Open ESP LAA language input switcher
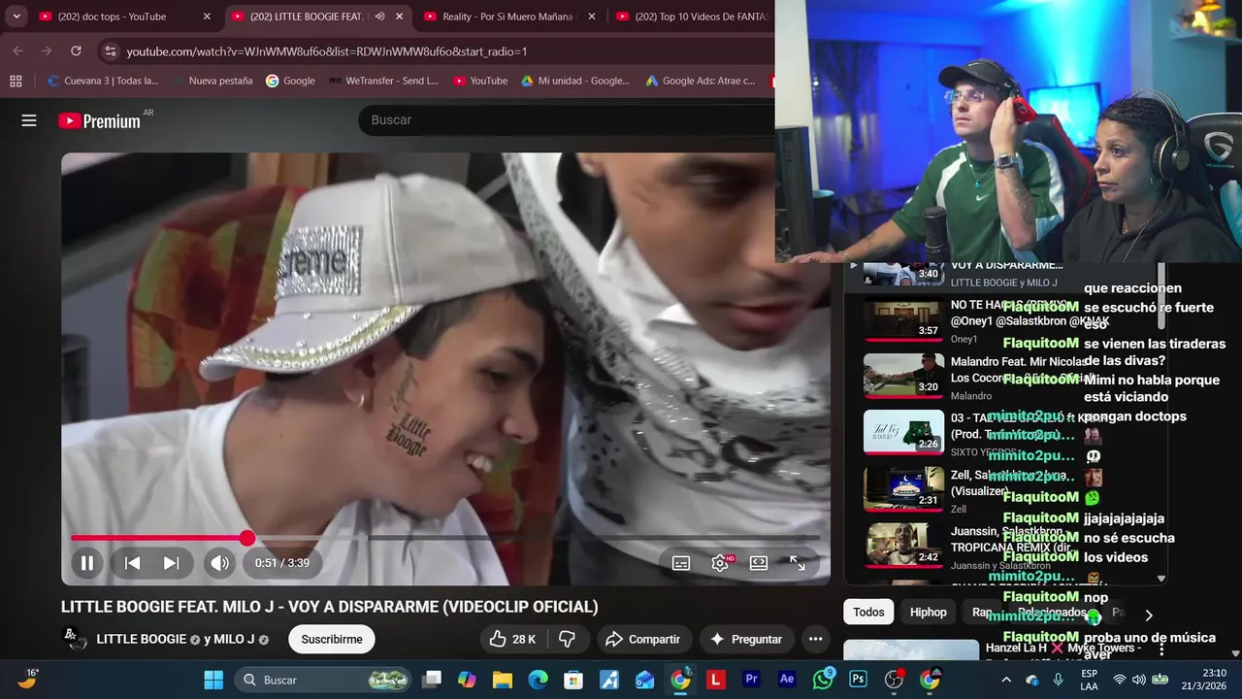The width and height of the screenshot is (1242, 699). click(x=1090, y=680)
